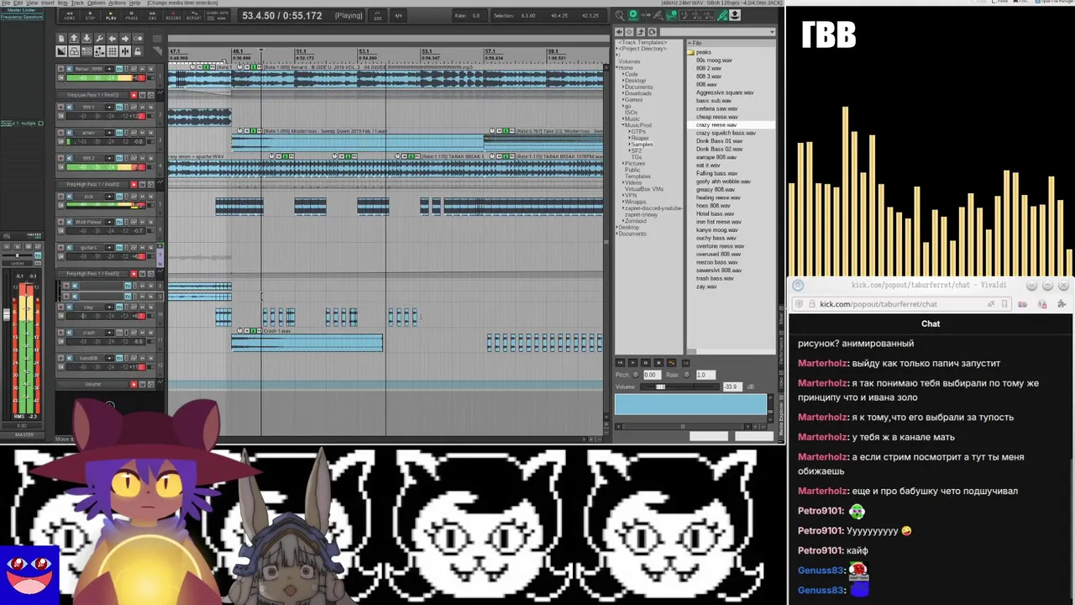Toggle record arm on Wait Please track
The height and width of the screenshot is (605, 1075).
coord(60,222)
